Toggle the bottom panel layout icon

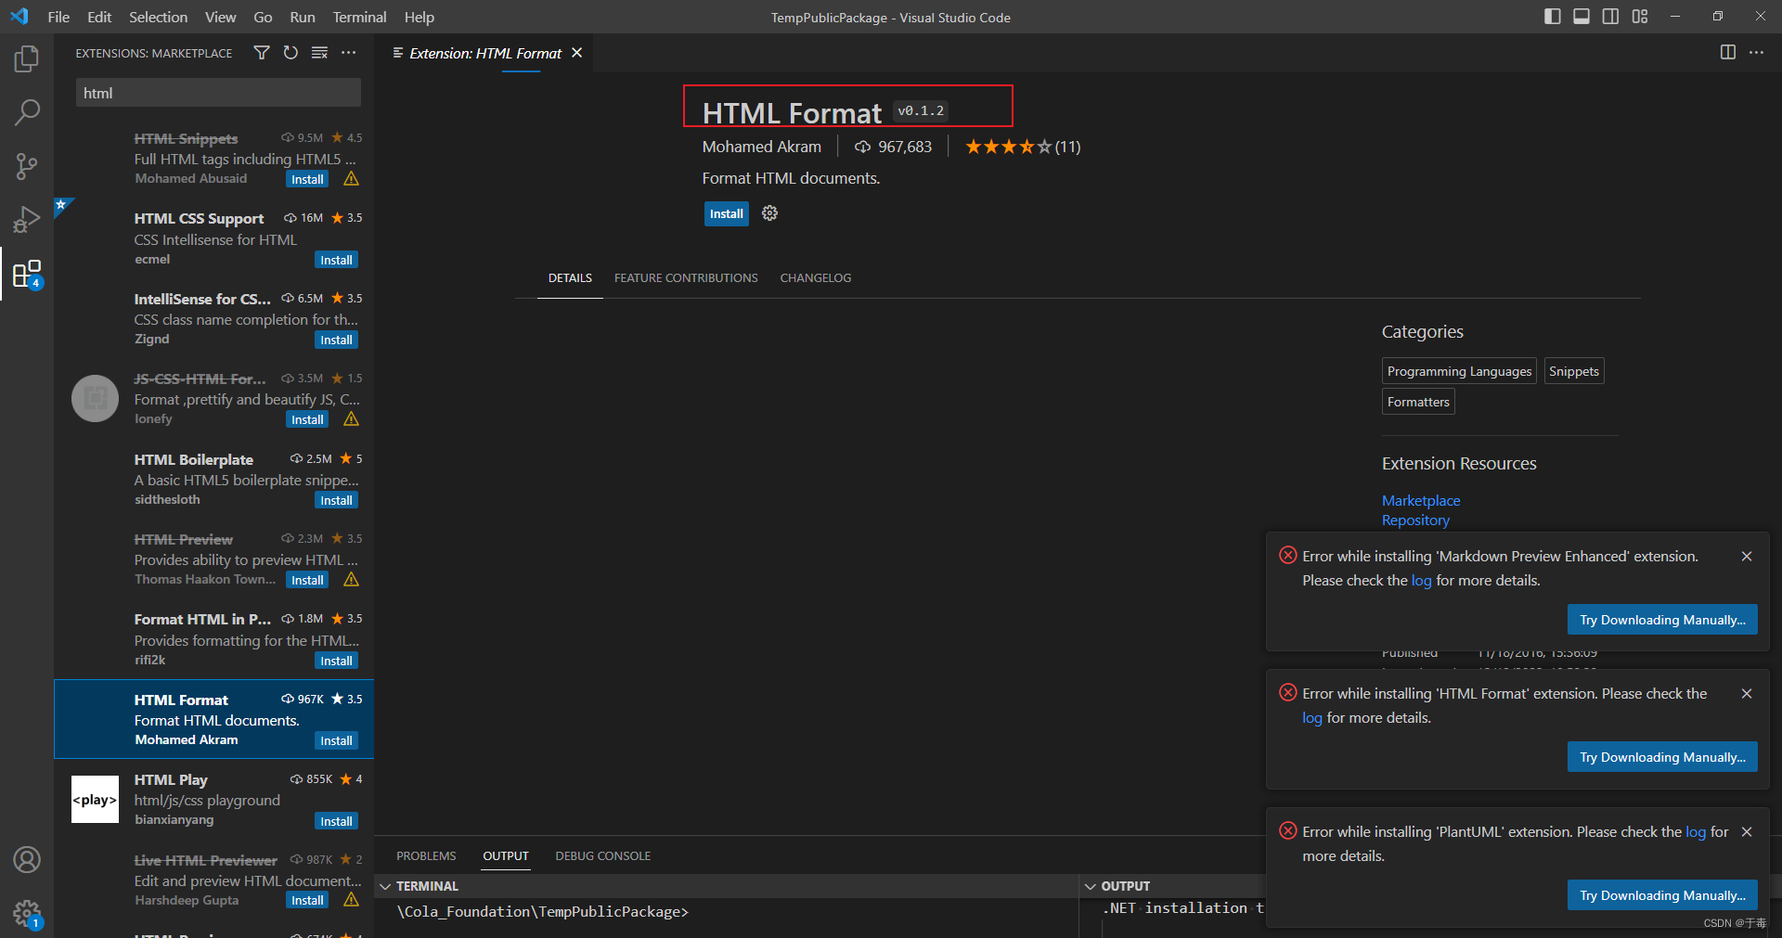[1582, 17]
